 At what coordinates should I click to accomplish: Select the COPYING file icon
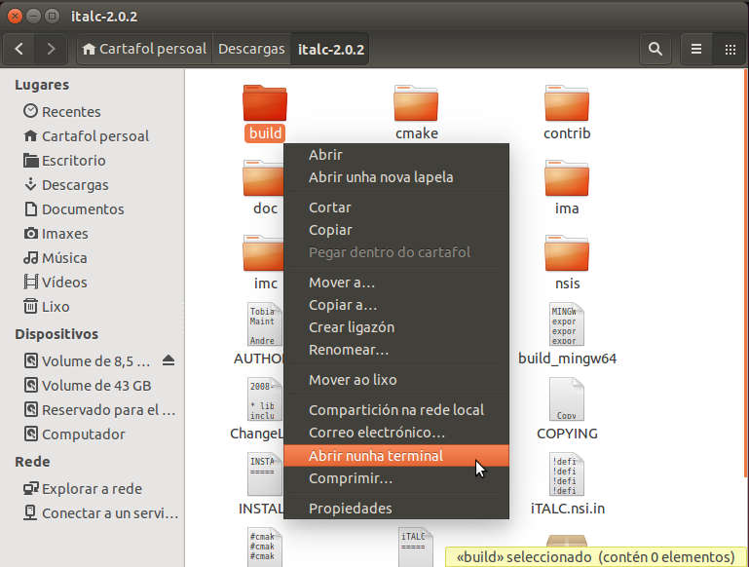point(567,399)
